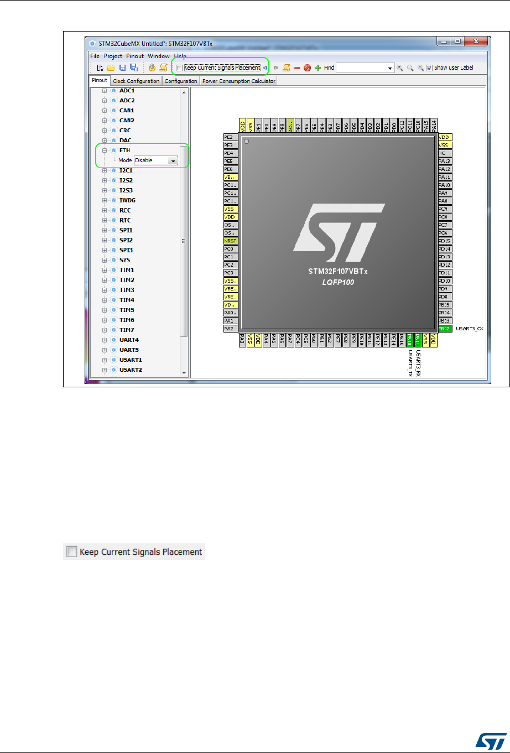This screenshot has height=753, width=510.
Task: Click the zoom in magnifier icon
Action: pos(400,68)
